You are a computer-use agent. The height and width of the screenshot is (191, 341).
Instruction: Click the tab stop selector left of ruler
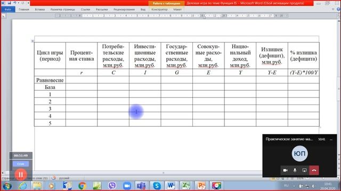point(4,16)
